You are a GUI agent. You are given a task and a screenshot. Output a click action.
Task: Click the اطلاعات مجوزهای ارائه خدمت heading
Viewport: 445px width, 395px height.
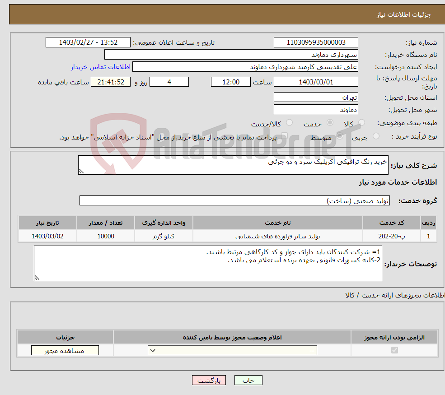click(395, 296)
